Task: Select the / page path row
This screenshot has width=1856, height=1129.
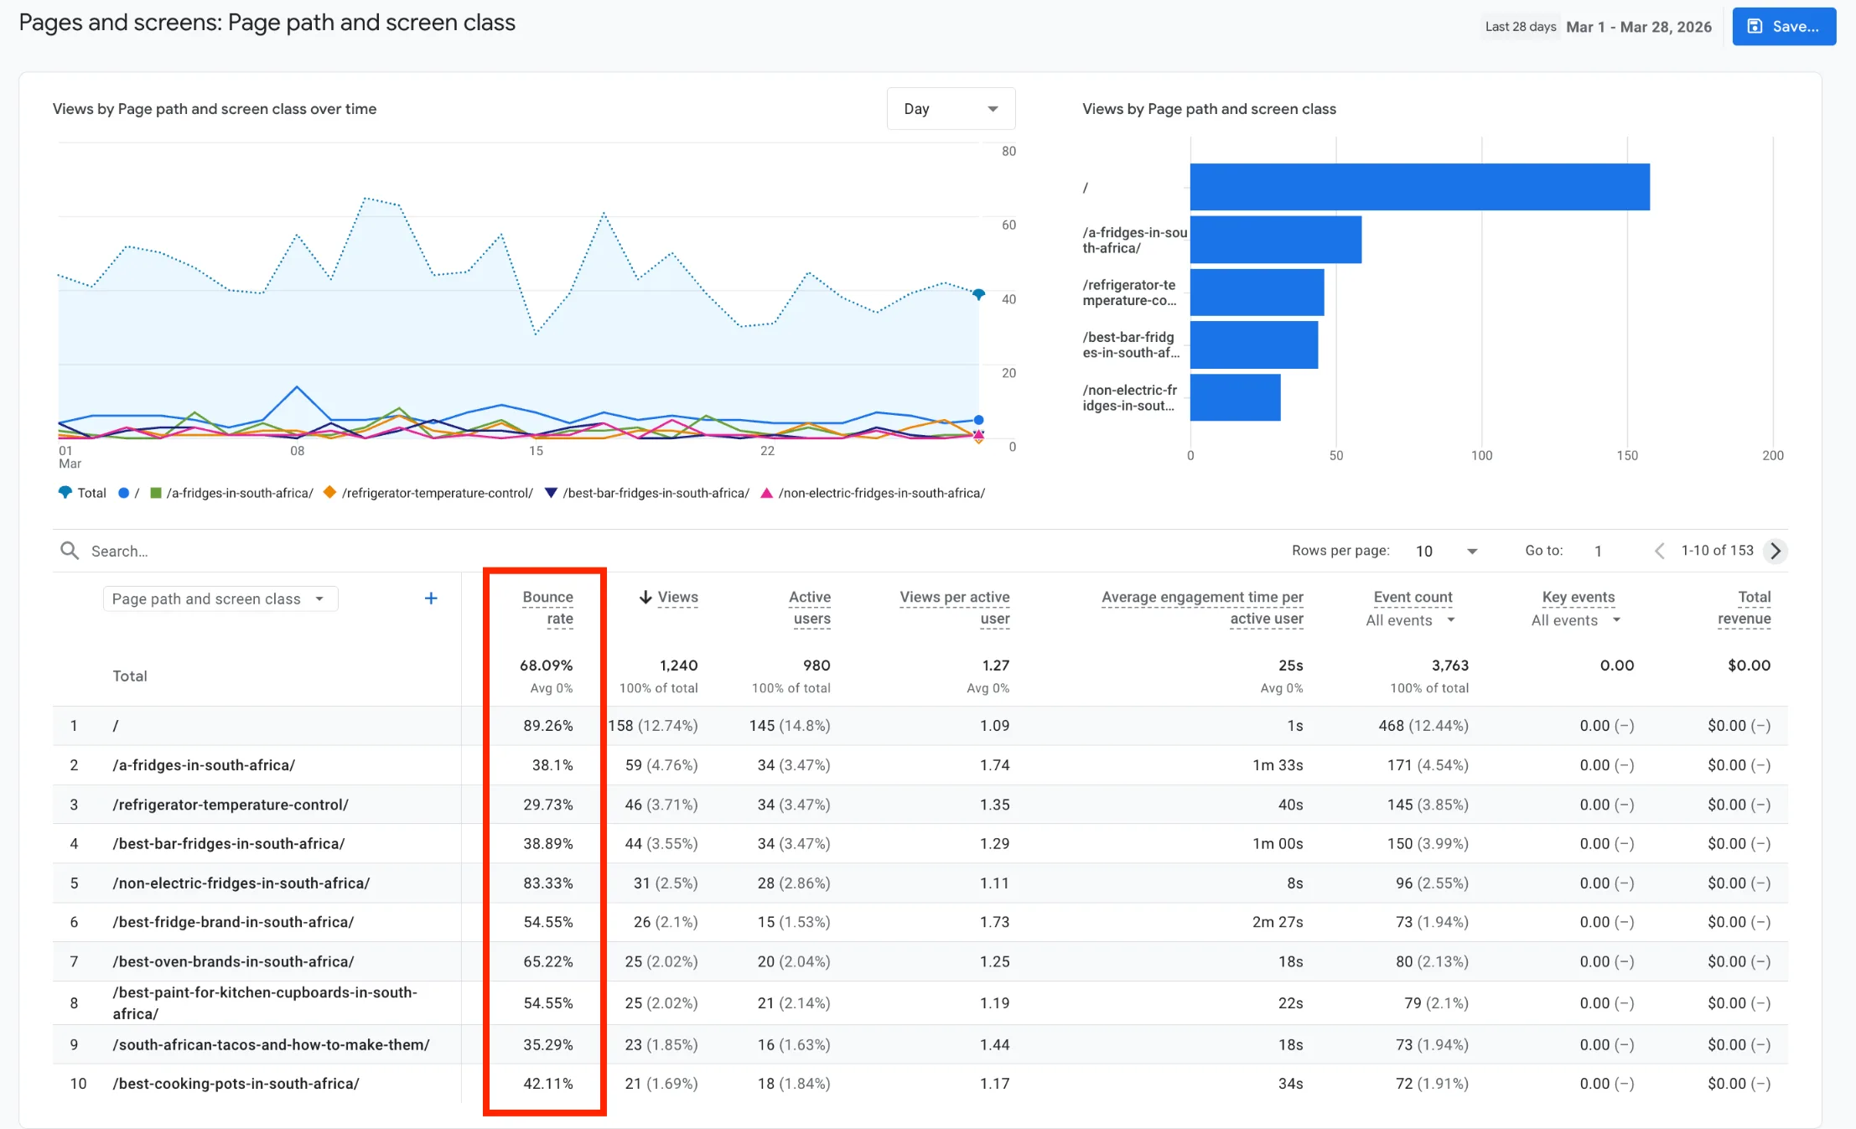Action: point(920,726)
